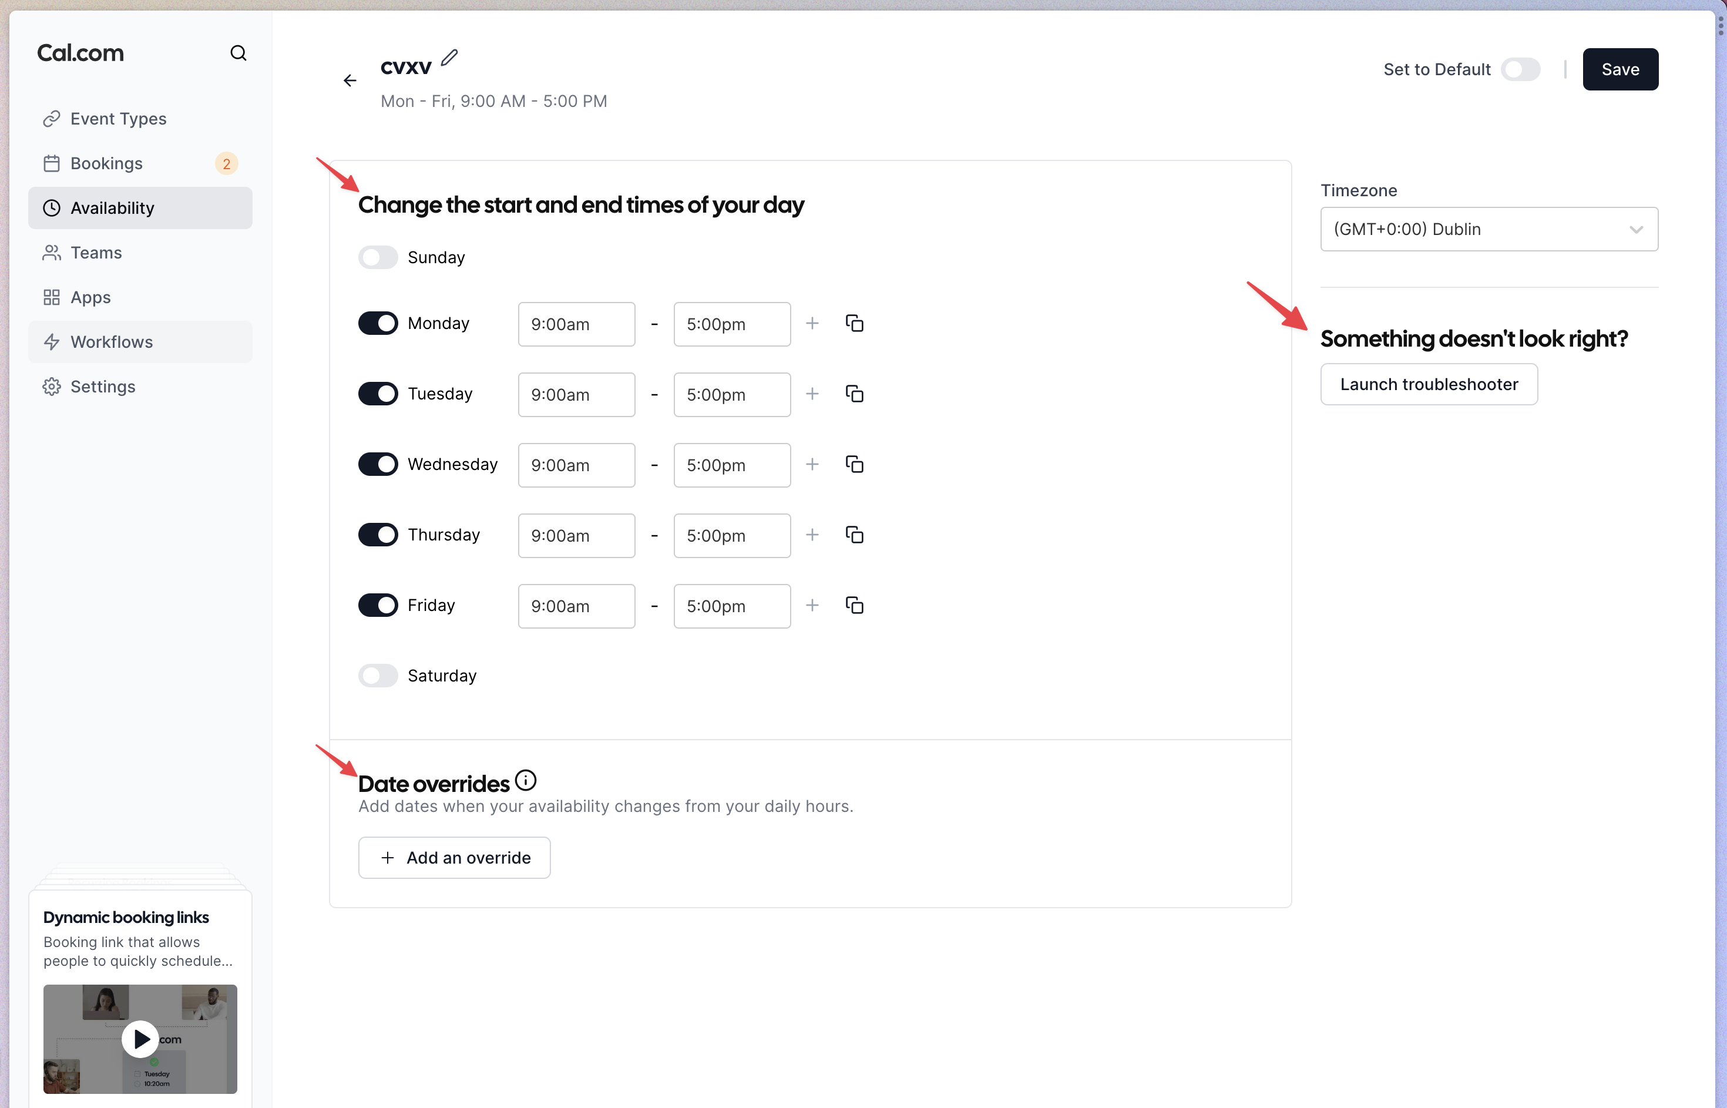
Task: Enable the Sunday availability toggle
Action: click(x=378, y=257)
